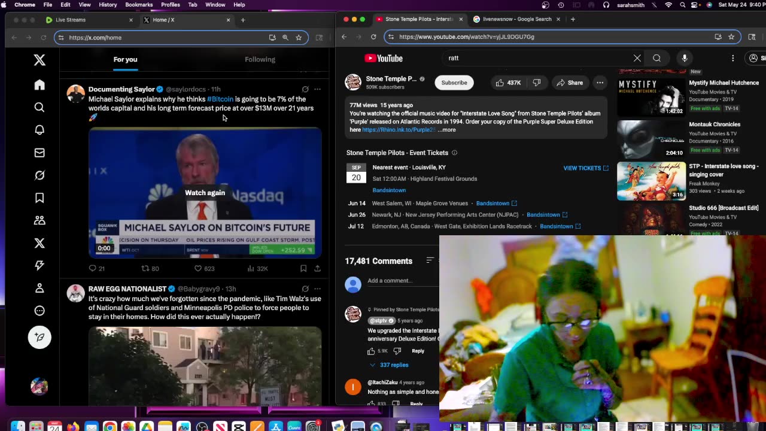This screenshot has height=431, width=766.
Task: Open X Explore search icon in sidebar
Action: [x=39, y=107]
